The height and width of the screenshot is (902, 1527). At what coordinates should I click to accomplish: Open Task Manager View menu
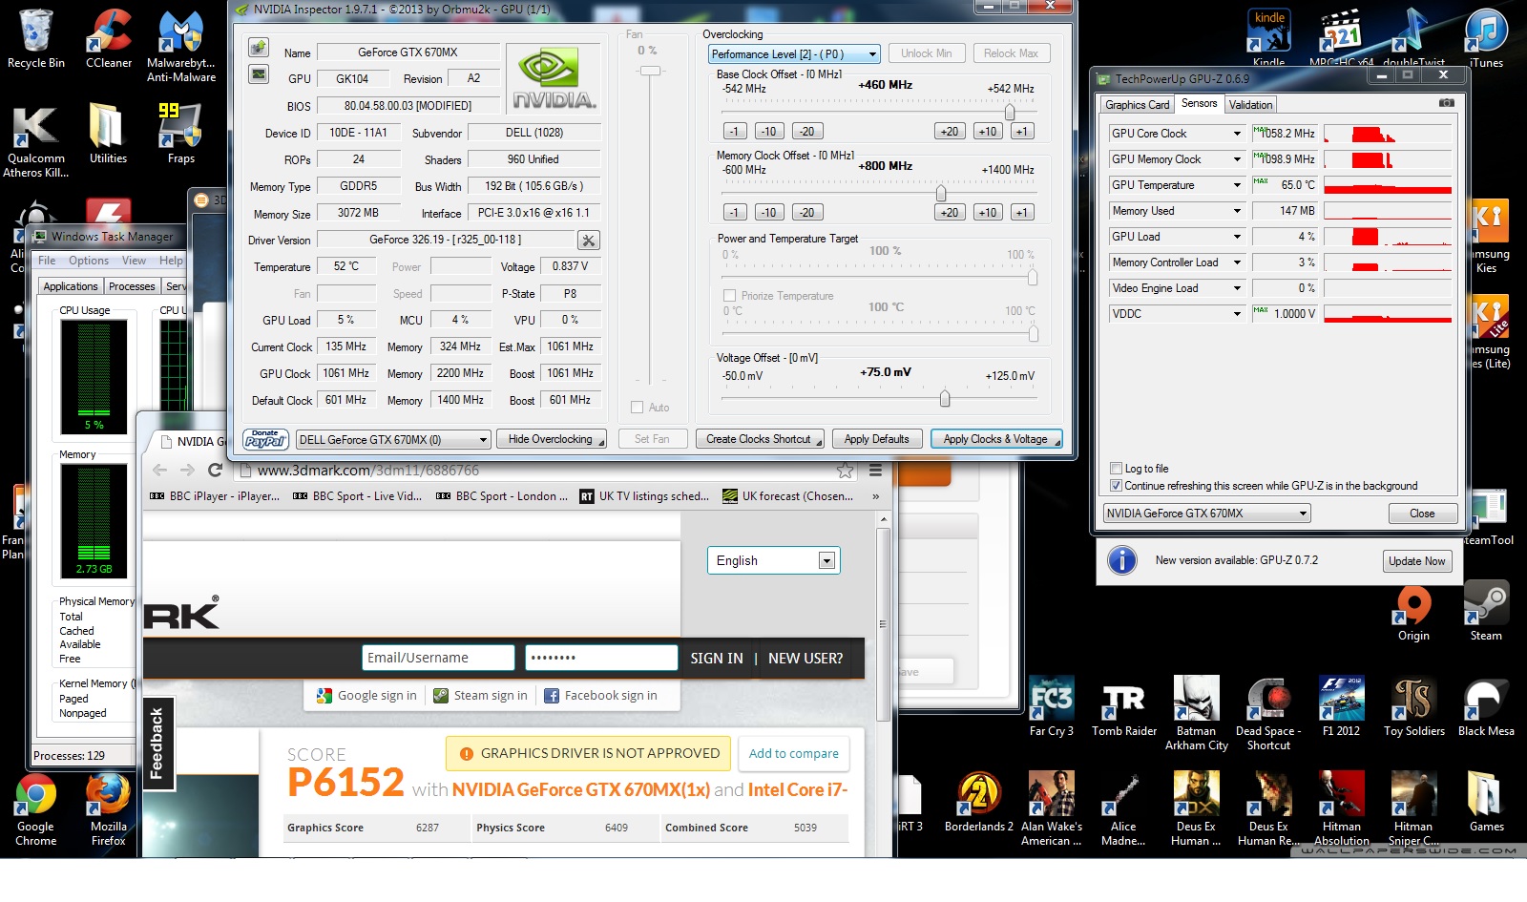tap(135, 261)
